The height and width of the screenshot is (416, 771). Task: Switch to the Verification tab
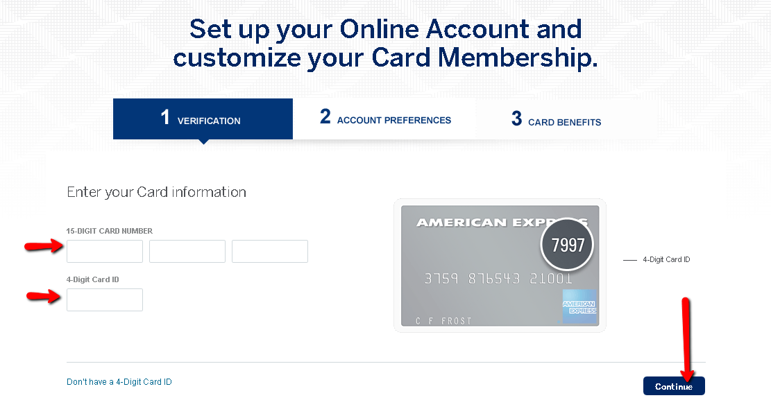pos(203,119)
